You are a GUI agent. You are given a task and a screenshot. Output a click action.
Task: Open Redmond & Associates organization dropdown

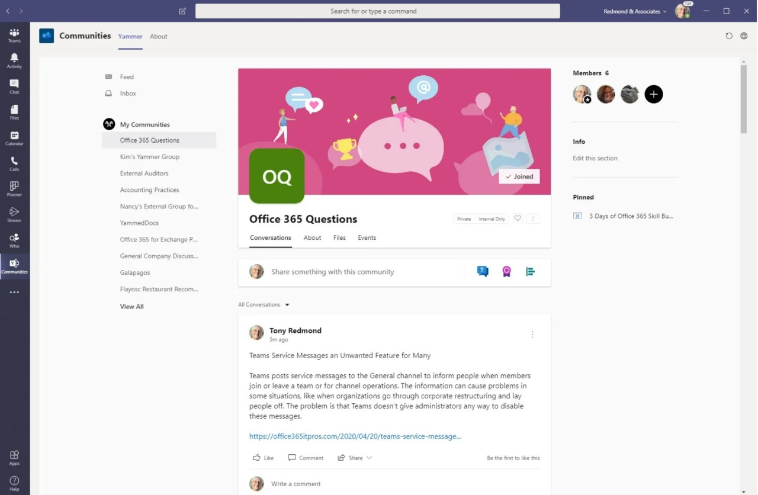pos(635,11)
